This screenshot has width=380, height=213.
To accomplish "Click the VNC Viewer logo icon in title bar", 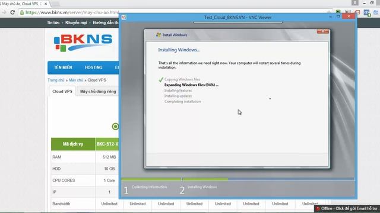I will pos(124,17).
